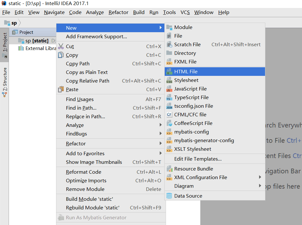The image size is (302, 225).
Task: Choose Edit File Templates option
Action: click(x=215, y=159)
